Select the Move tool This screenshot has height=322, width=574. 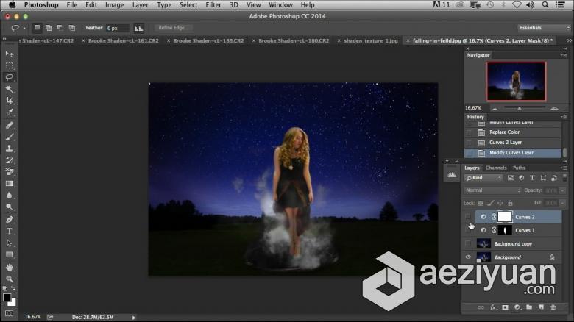9,54
